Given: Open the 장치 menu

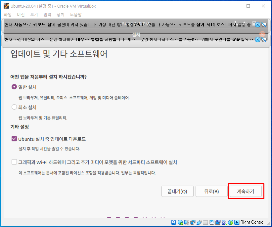Looking at the screenshot, I should [61, 15].
